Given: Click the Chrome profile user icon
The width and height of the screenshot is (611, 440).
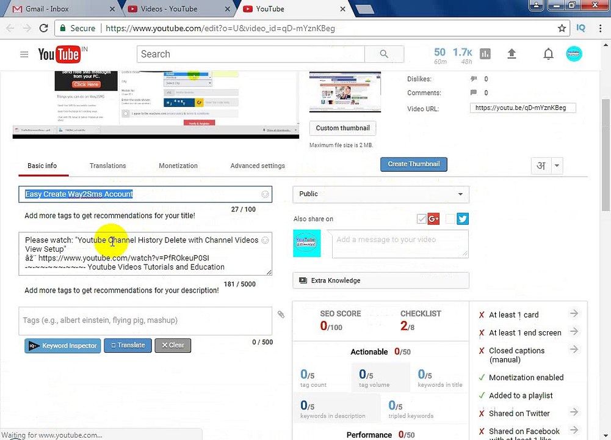Looking at the screenshot, I should coord(536,5).
